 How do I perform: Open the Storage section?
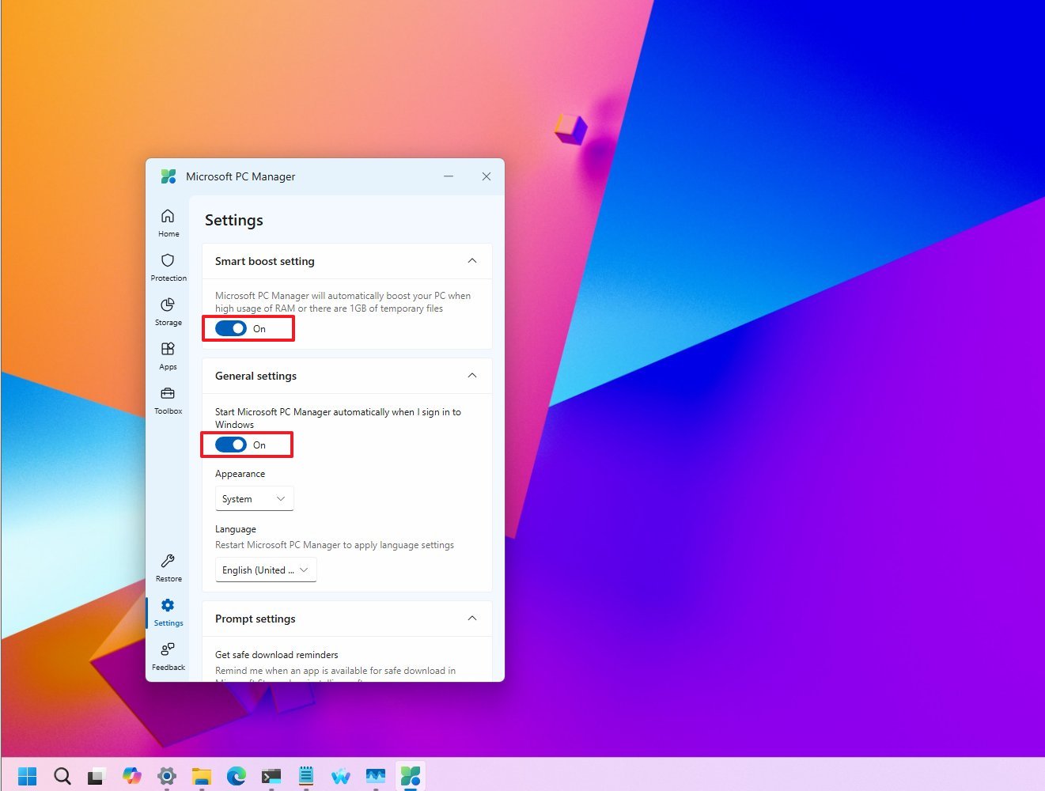coord(168,311)
